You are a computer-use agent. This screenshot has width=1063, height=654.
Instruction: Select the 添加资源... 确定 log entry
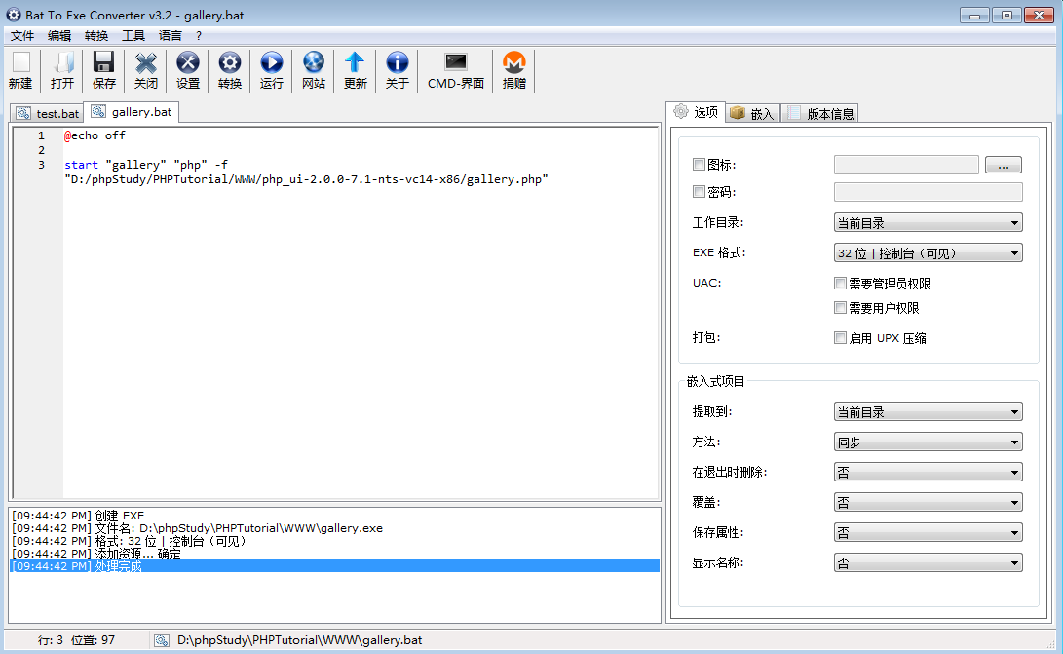(96, 554)
